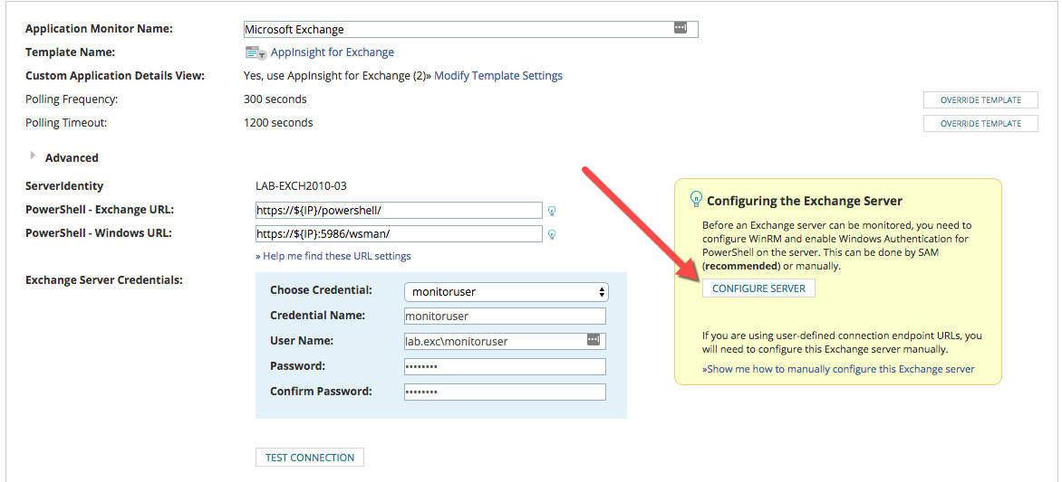The image size is (1062, 482).
Task: Click the Modify Template Settings link
Action: click(x=498, y=76)
